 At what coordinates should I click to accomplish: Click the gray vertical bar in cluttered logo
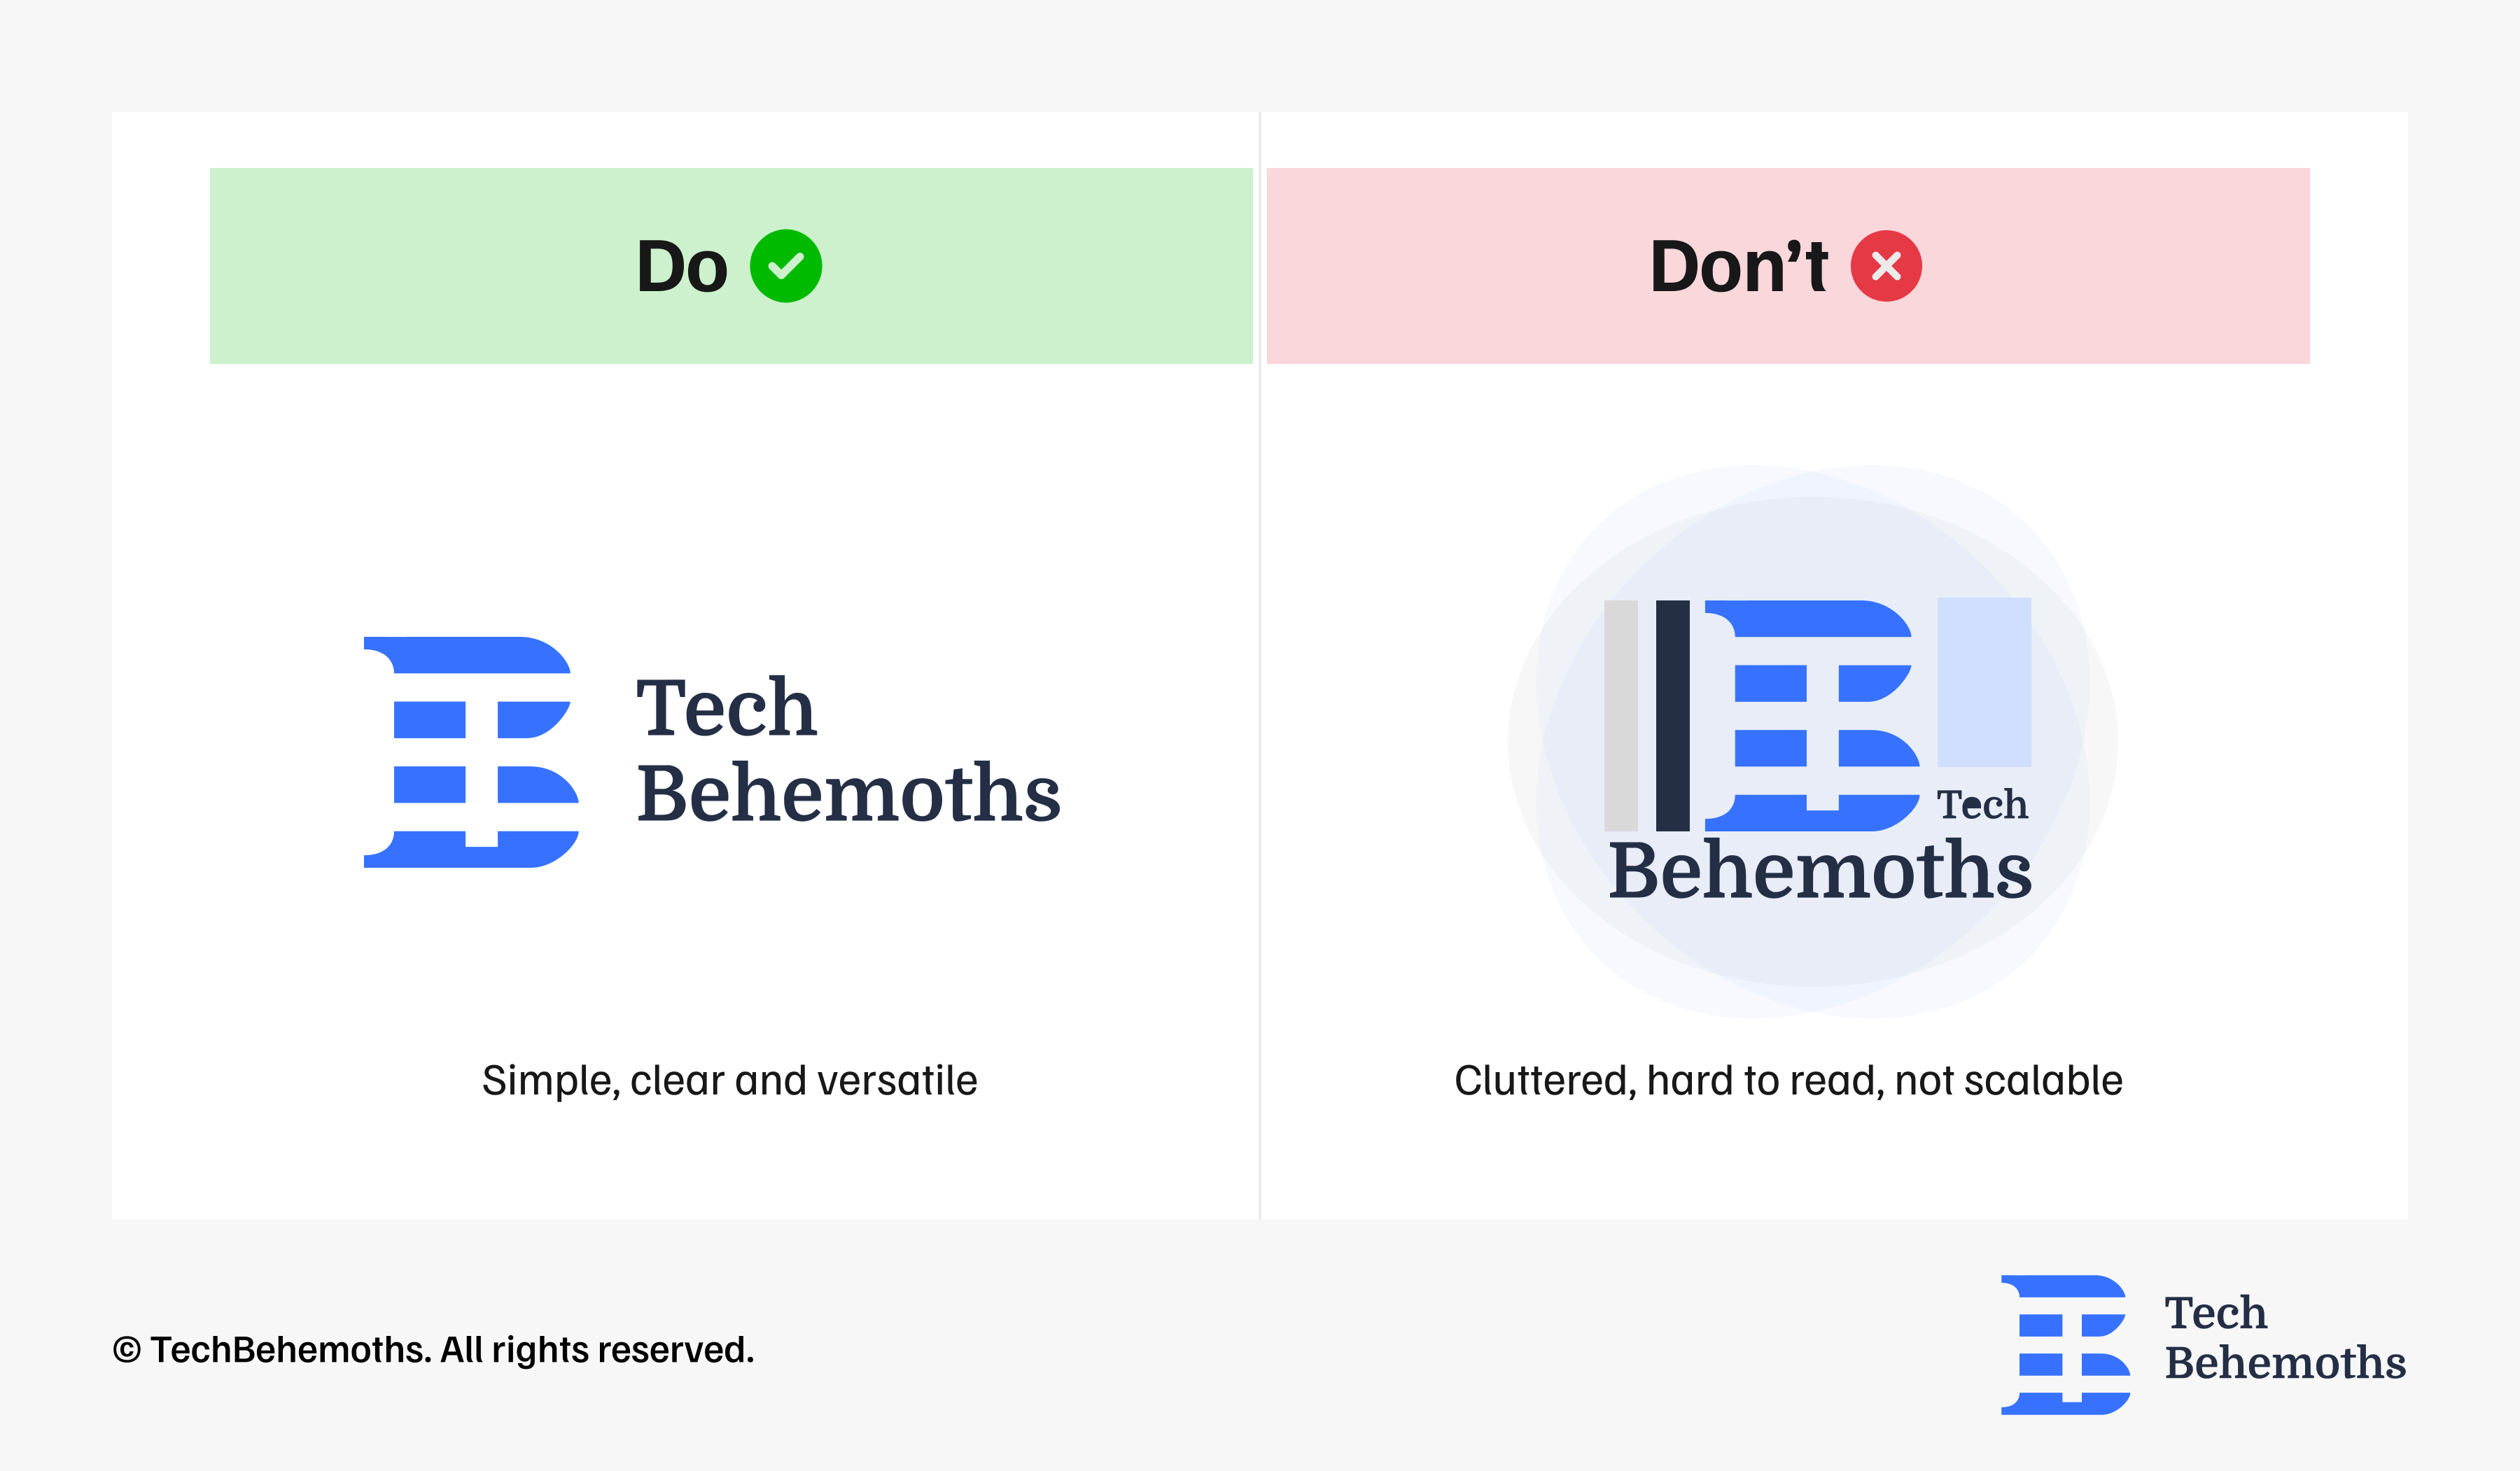tap(1621, 716)
